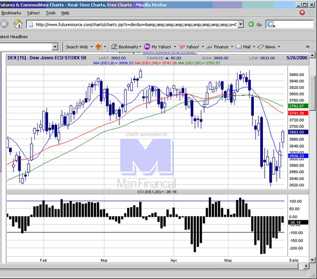Click in the URL address field
This screenshot has width=317, height=279.
pos(136,24)
